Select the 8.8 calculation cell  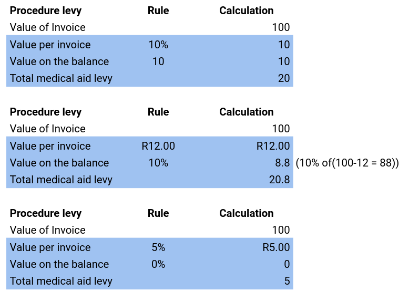coord(281,163)
